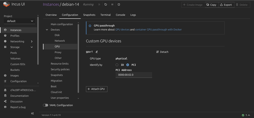Collapse the Storage submenu chevron
The image size is (254, 118).
tap(32, 47)
